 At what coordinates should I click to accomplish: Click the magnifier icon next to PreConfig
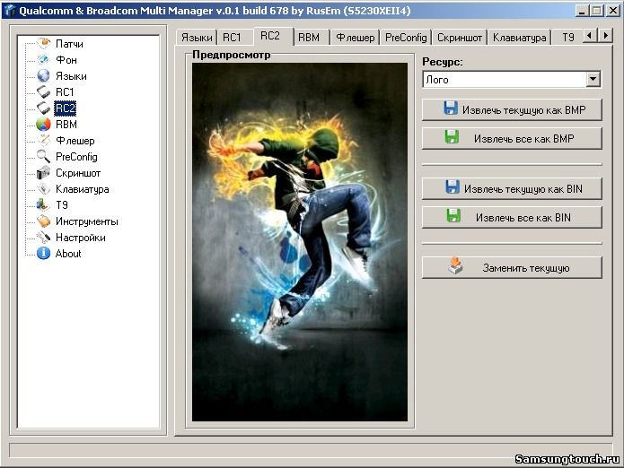(43, 156)
